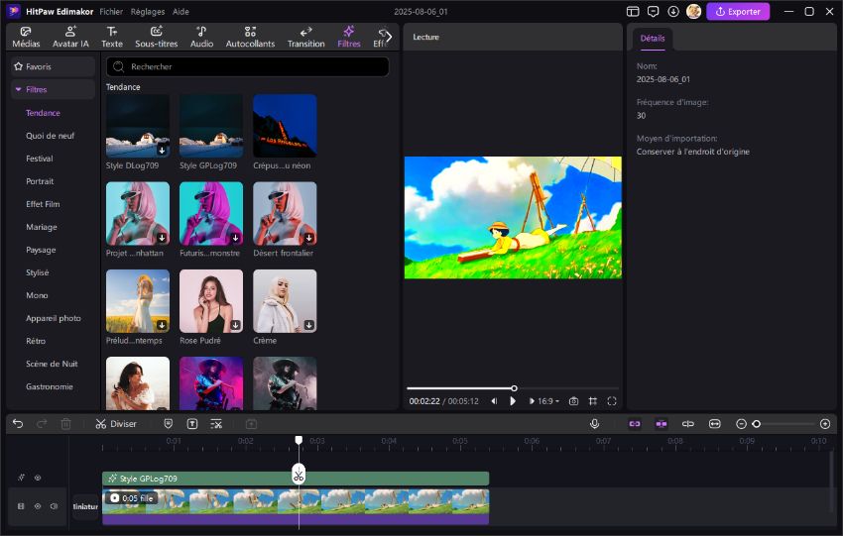Click the Rechercher search field
This screenshot has width=843, height=536.
247,66
